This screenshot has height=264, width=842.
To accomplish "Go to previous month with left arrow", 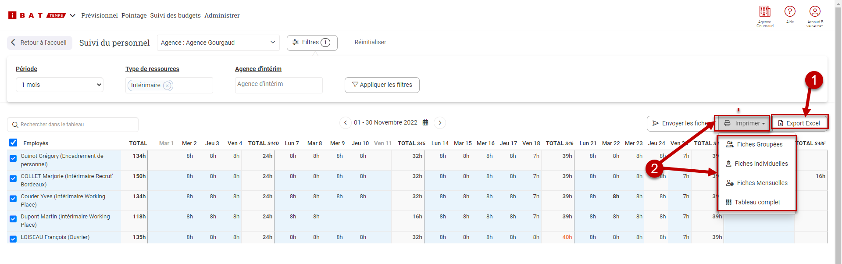I will (346, 123).
